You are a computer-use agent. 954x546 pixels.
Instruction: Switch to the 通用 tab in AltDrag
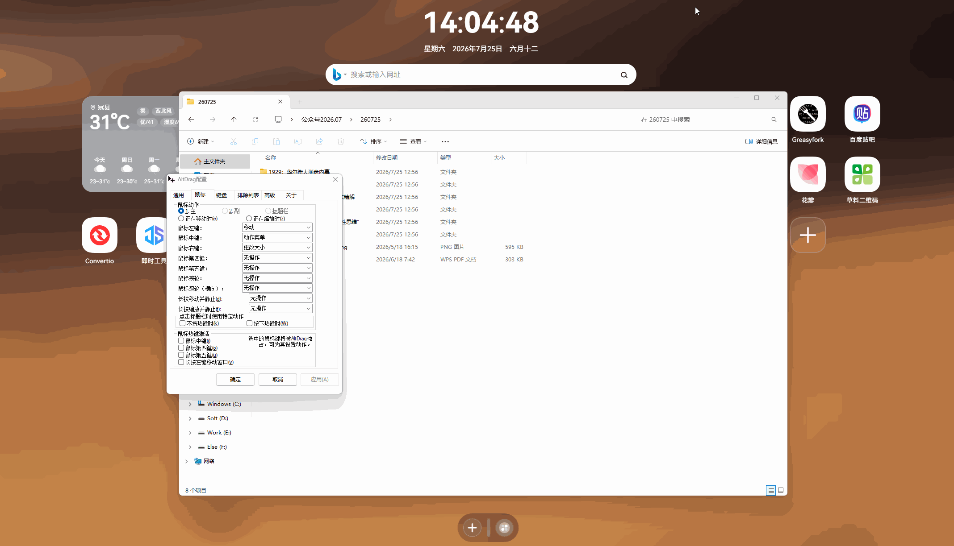pyautogui.click(x=179, y=195)
